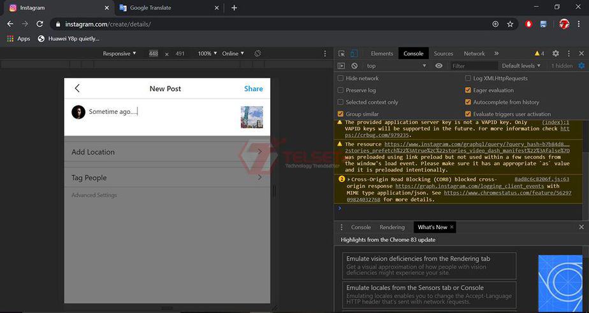The width and height of the screenshot is (589, 313).
Task: Enable the Preserve log checkbox
Action: tap(340, 90)
